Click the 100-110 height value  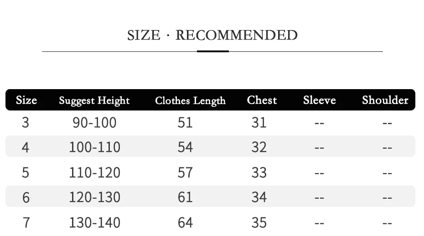[x=95, y=147]
